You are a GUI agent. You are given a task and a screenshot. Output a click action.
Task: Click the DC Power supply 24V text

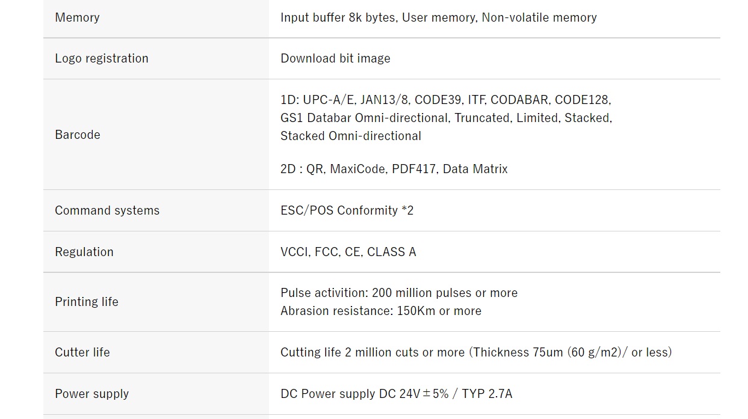point(397,394)
